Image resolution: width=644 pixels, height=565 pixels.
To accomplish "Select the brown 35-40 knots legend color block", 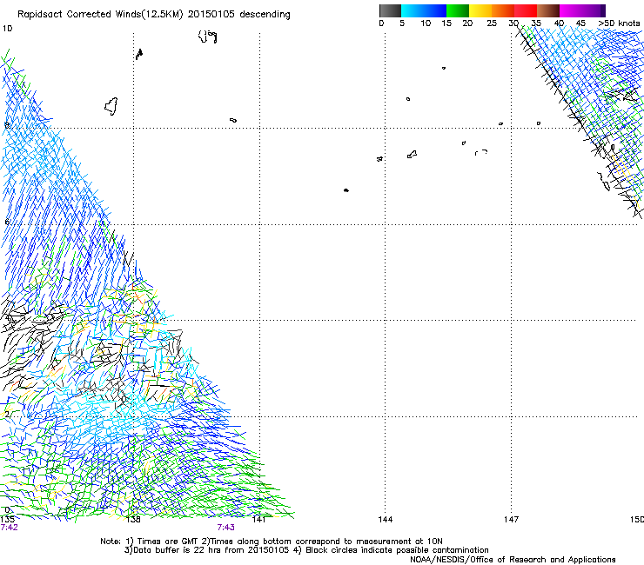I will tap(548, 10).
